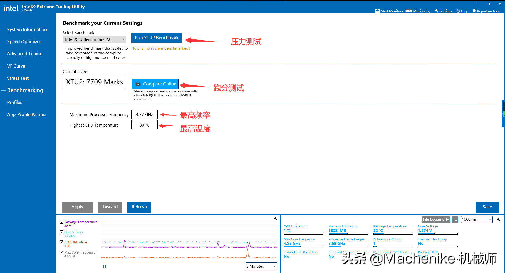Toggle the Core Voltage graph checkbox
This screenshot has width=505, height=273.
[x=62, y=232]
